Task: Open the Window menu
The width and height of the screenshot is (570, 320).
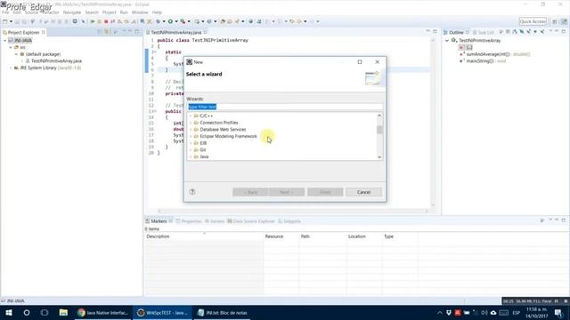Action: [140, 12]
